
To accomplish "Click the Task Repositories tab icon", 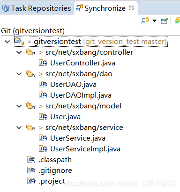I will [6, 8].
